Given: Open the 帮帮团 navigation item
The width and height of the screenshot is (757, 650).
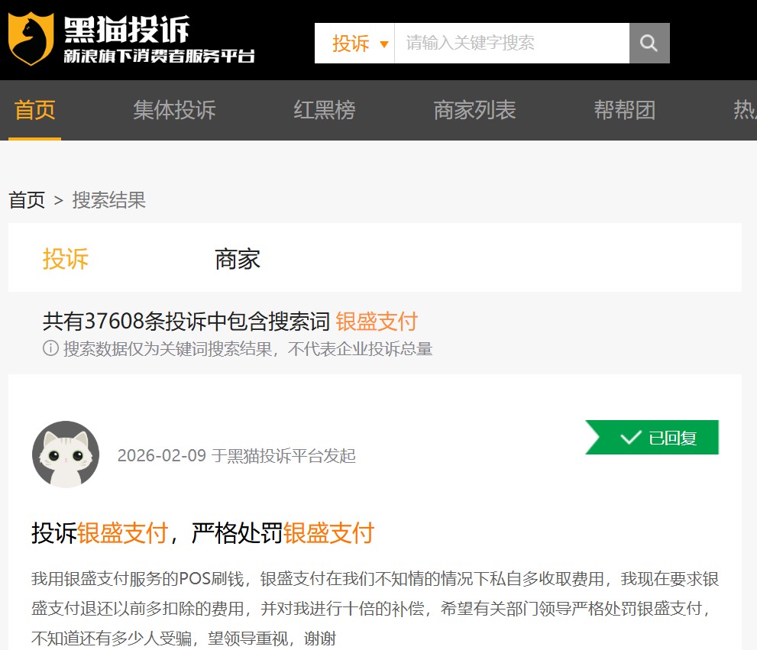Looking at the screenshot, I should pos(625,110).
